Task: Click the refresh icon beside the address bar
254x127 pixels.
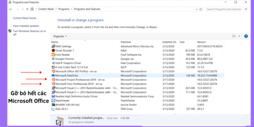Action: (201, 9)
